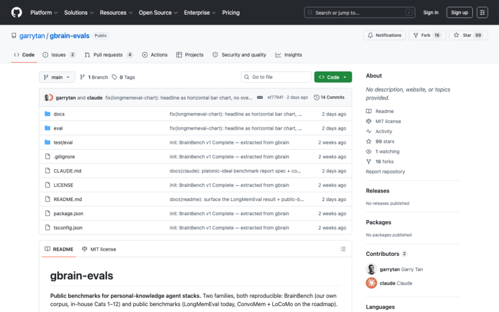The image size is (499, 312).
Task: Switch to the Insights tab
Action: pyautogui.click(x=289, y=55)
